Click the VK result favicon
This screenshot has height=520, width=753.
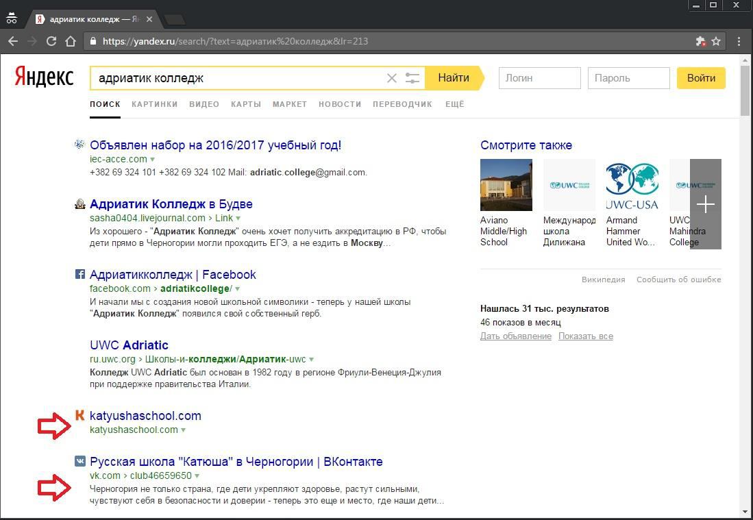click(x=79, y=461)
